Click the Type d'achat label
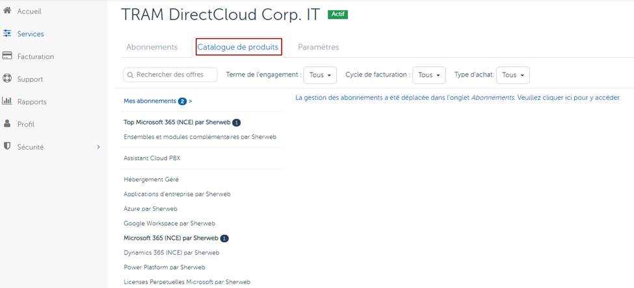This screenshot has height=288, width=634. (474, 75)
